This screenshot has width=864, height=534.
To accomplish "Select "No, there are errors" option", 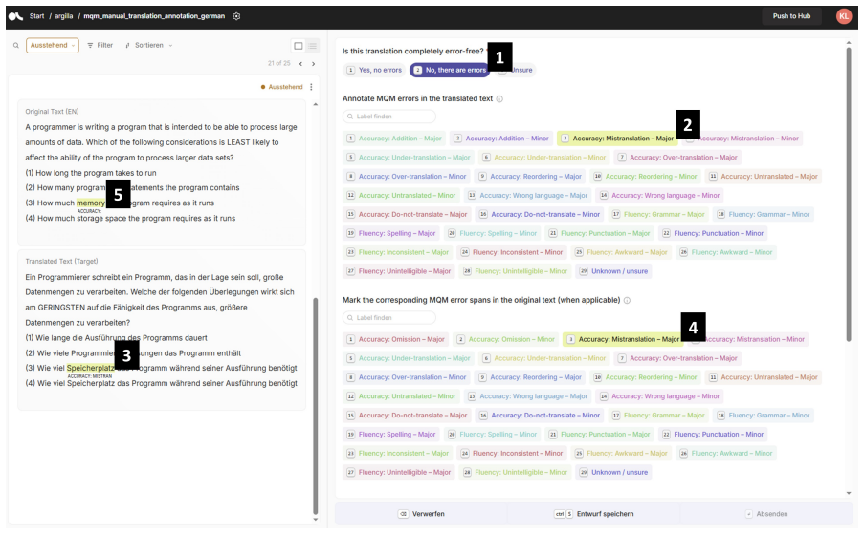I will point(451,70).
